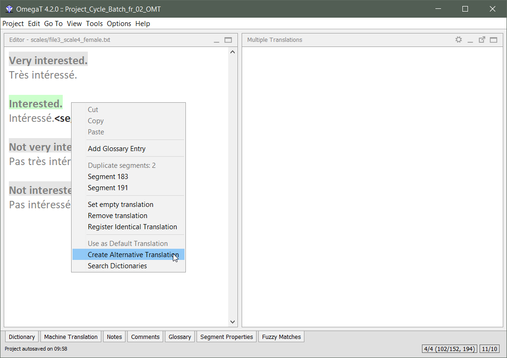This screenshot has width=507, height=358.
Task: Click the active source segment 'Interested.'
Action: pos(36,104)
